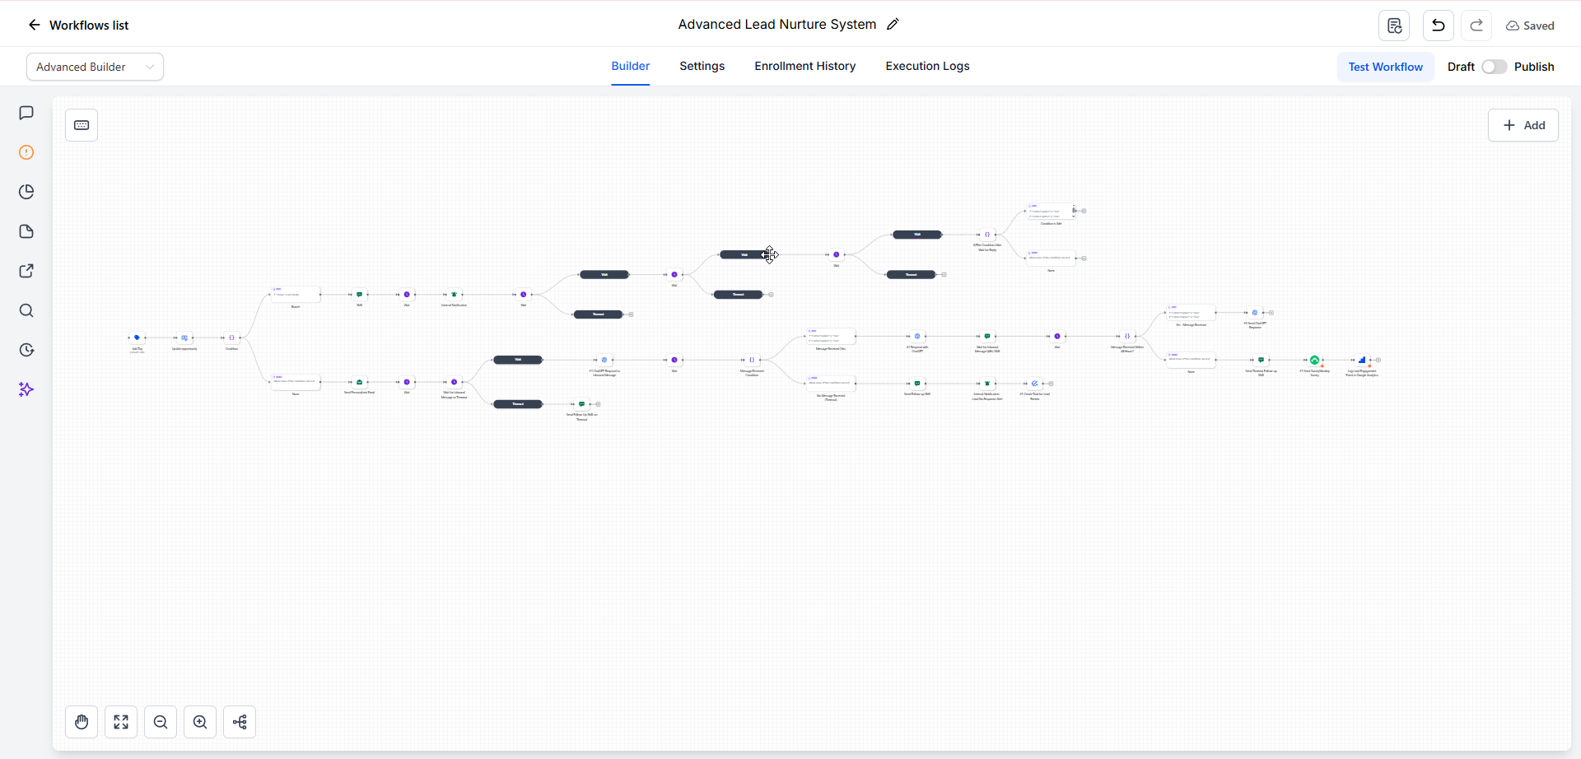
Task: Click the external link sidebar icon
Action: (26, 271)
